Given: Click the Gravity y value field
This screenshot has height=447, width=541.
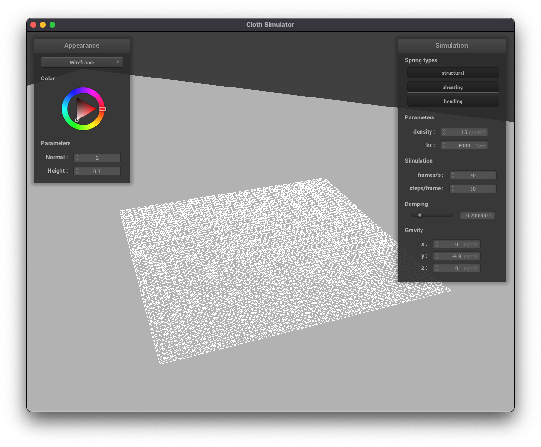Looking at the screenshot, I should pos(456,256).
